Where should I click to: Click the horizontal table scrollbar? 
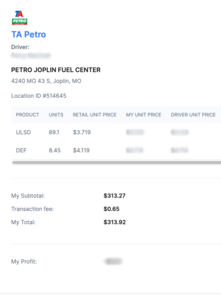117,163
